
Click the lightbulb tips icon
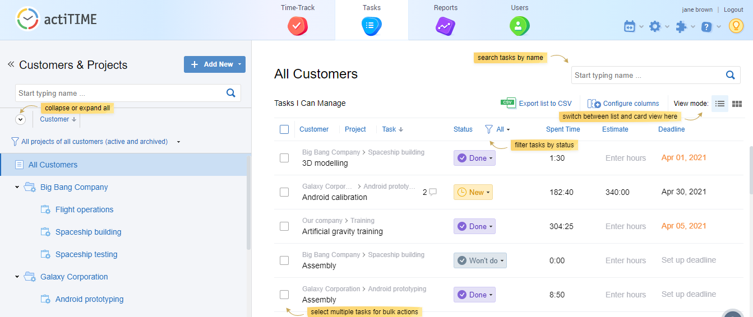tap(736, 26)
